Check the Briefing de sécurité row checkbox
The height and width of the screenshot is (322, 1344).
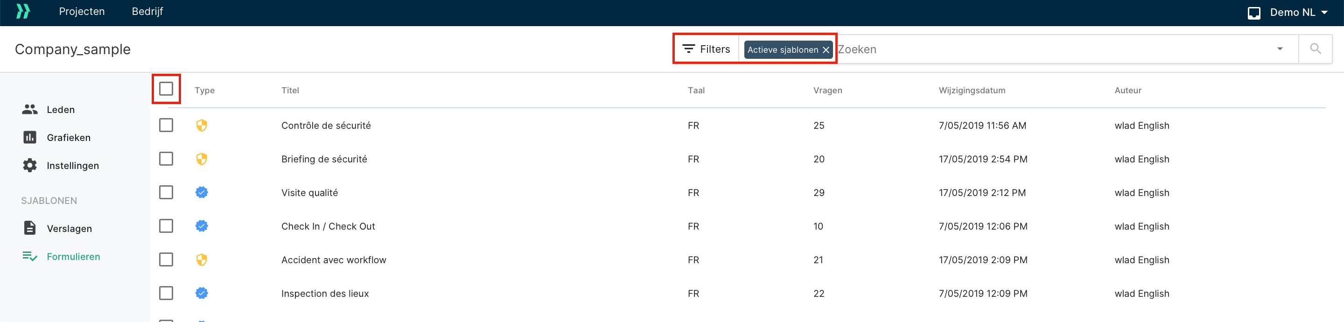coord(166,159)
